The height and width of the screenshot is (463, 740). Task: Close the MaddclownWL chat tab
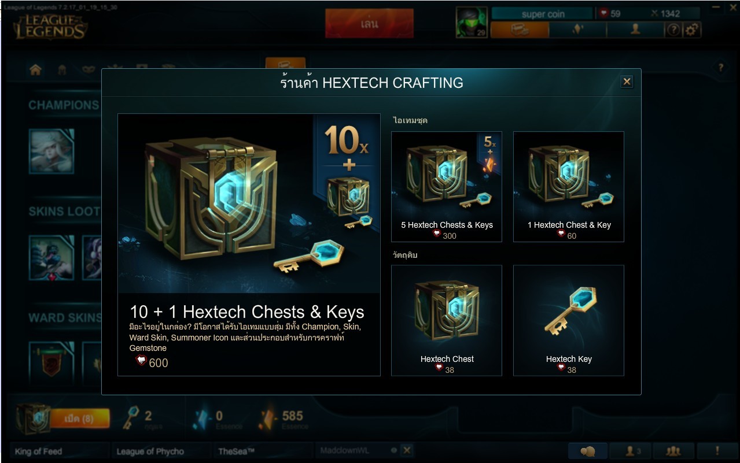406,450
